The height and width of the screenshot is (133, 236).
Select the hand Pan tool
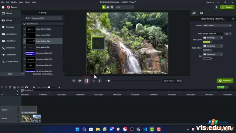108,7
